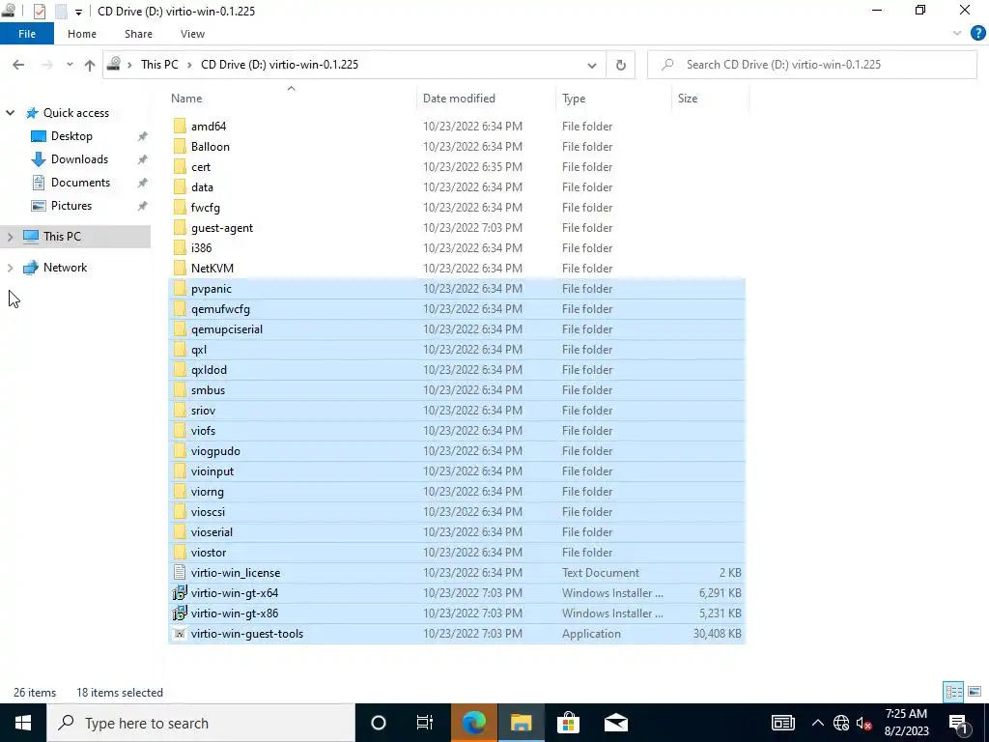The width and height of the screenshot is (989, 742).
Task: Select the cert folder icon
Action: [x=180, y=166]
